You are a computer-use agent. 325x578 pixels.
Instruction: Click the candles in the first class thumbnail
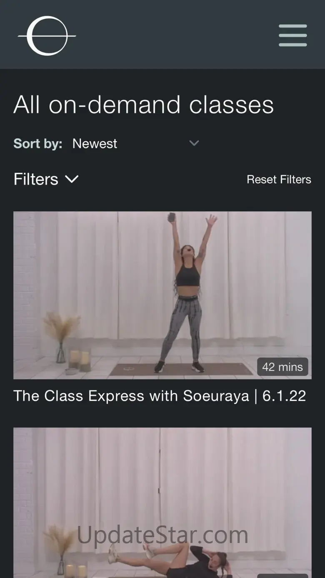(x=80, y=359)
